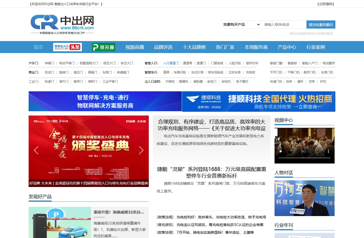
Task: Open the 行业年刊 section heading
Action: pyautogui.click(x=284, y=225)
